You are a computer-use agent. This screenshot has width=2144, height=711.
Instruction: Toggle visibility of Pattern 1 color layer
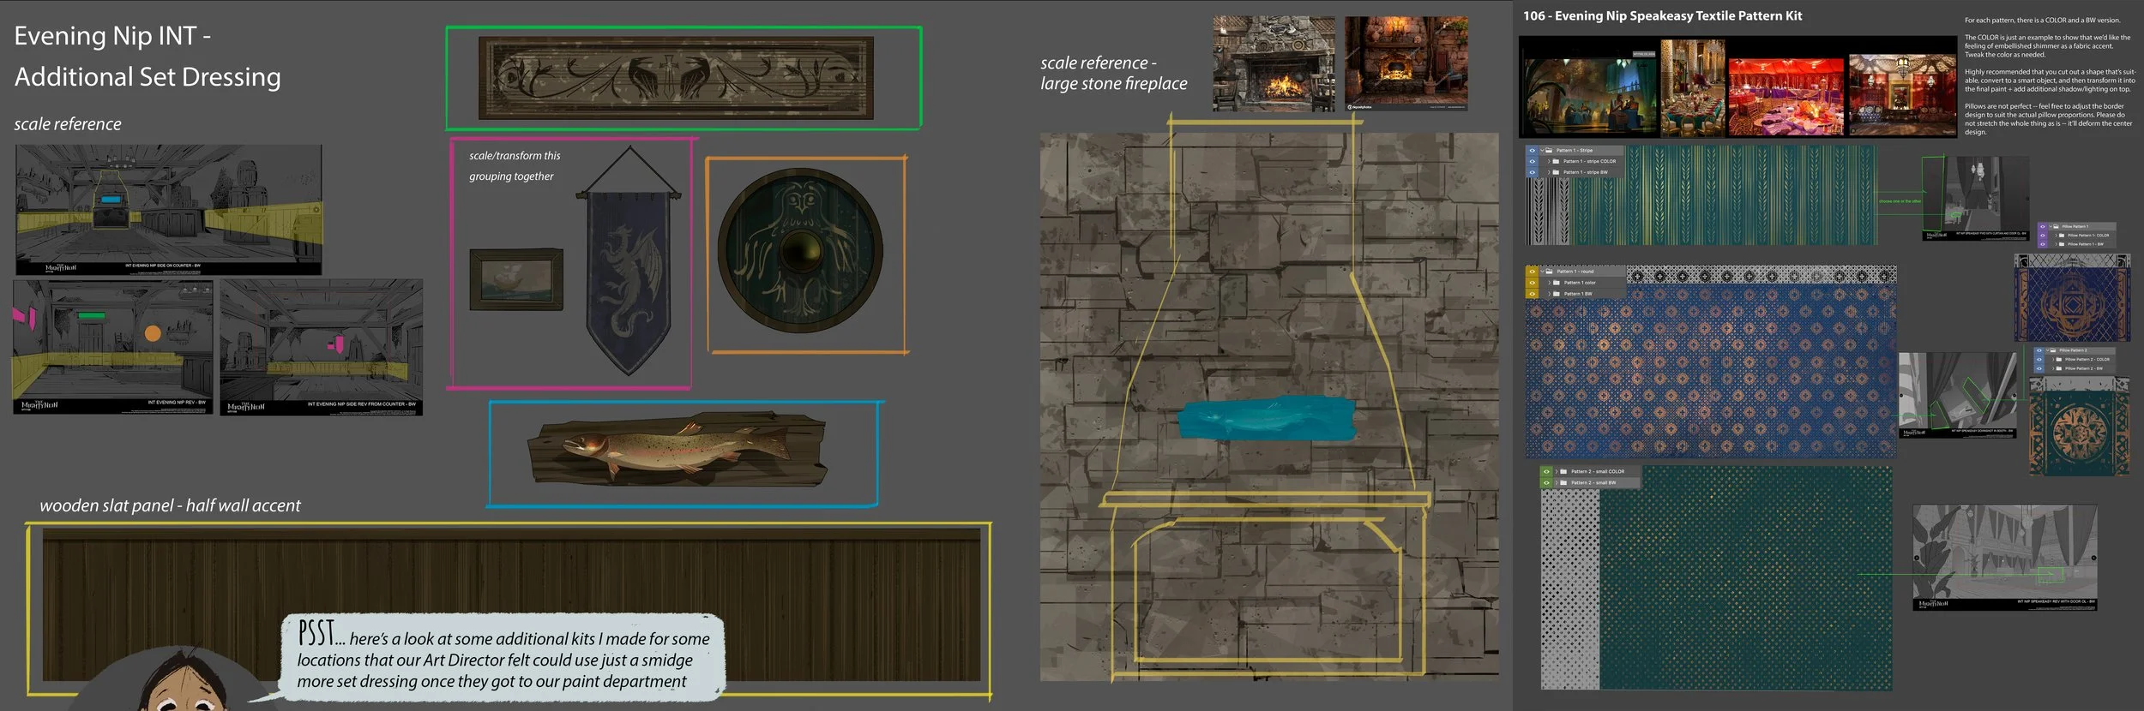tap(1533, 283)
